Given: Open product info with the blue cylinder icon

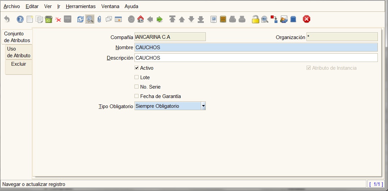Looking at the screenshot, I should pos(293,19).
